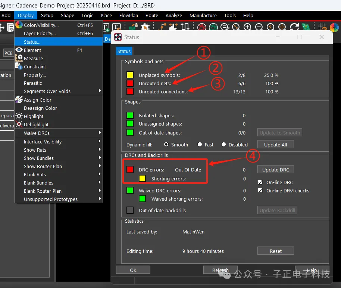Click Reset editing time button
The image size is (341, 288).
click(276, 251)
